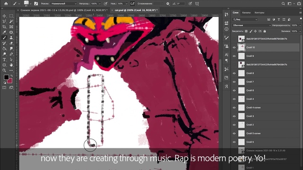
Task: Click the Слой 10 layer thumbnail
Action: point(241,47)
